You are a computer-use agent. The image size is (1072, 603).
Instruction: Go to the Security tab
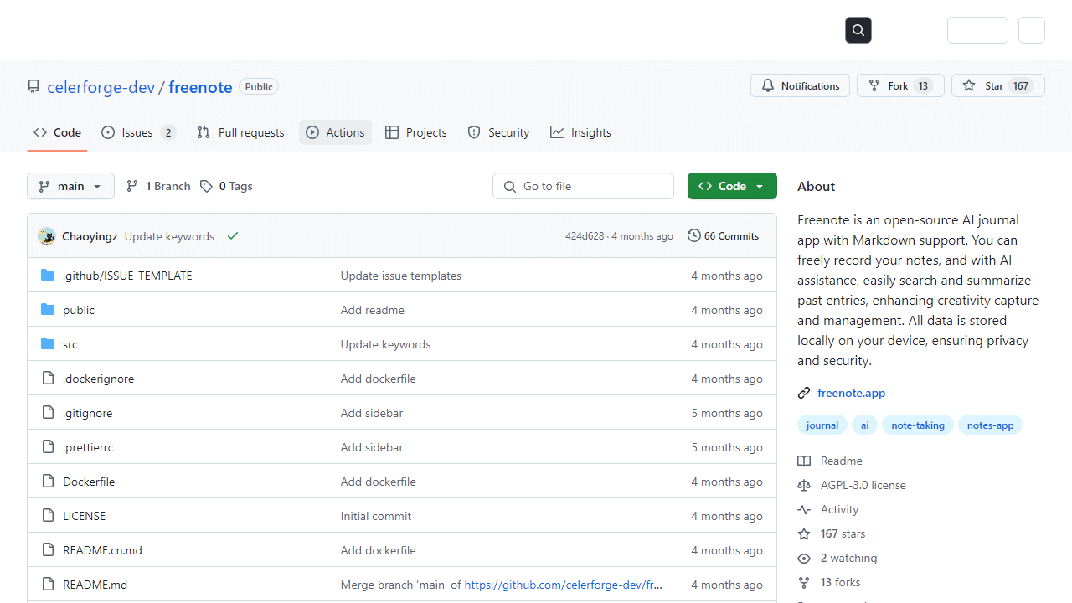[x=498, y=132]
